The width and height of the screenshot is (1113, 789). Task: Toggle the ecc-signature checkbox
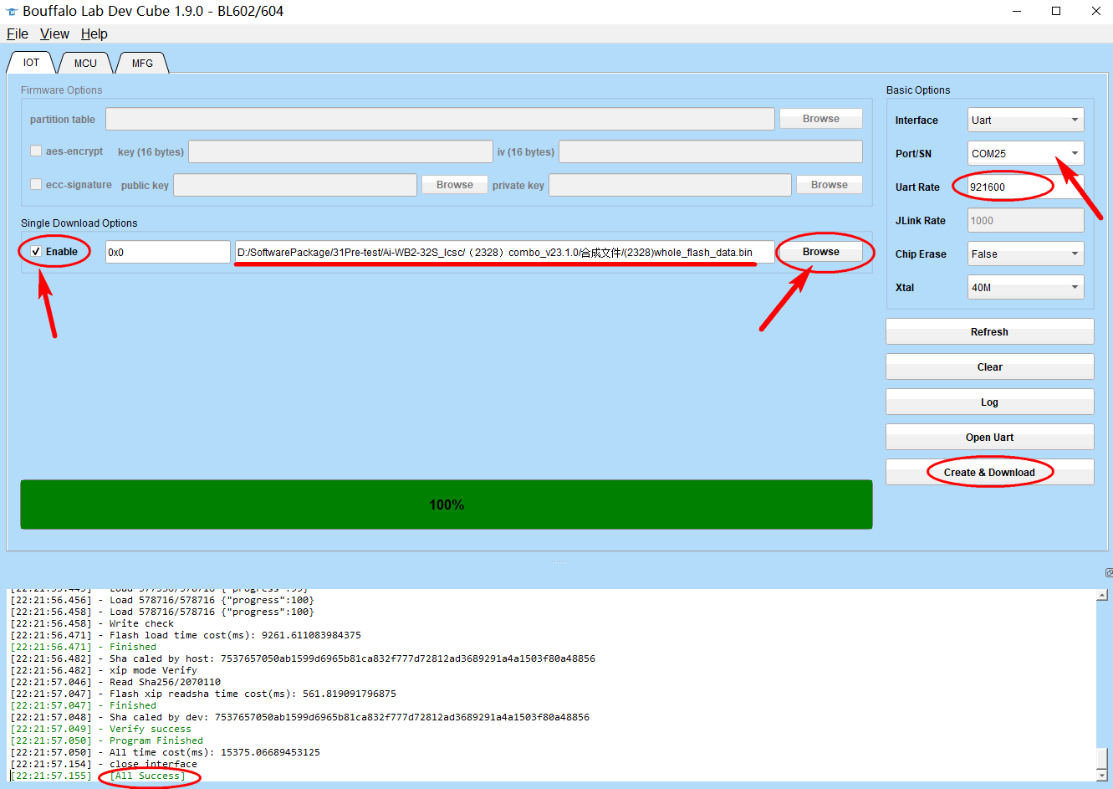point(36,185)
